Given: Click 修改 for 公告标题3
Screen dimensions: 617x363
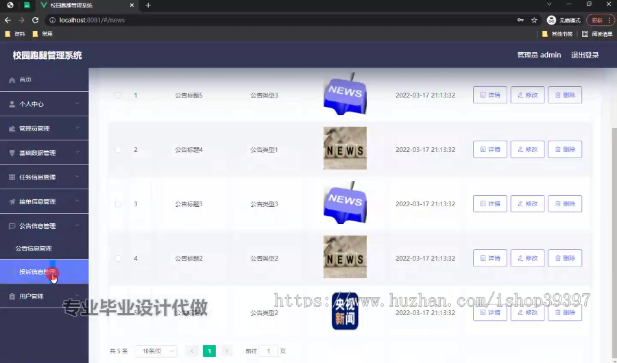Looking at the screenshot, I should pyautogui.click(x=527, y=203).
